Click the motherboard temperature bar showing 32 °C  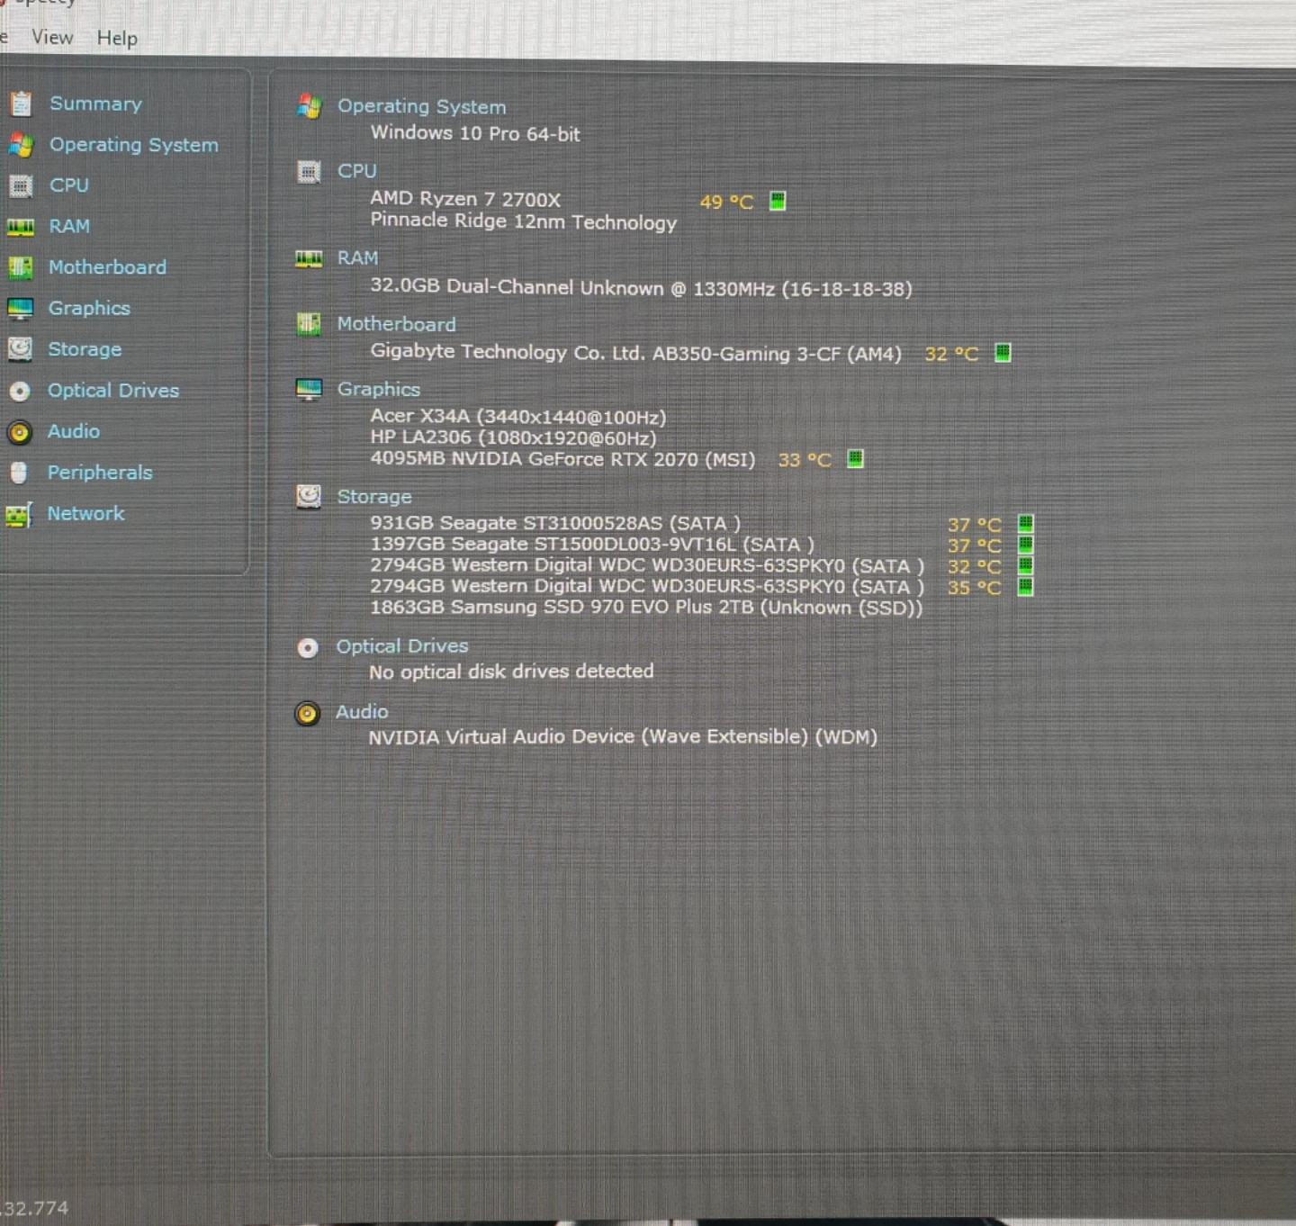(1002, 353)
